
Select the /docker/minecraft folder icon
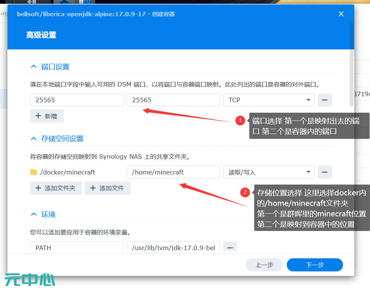coord(34,172)
